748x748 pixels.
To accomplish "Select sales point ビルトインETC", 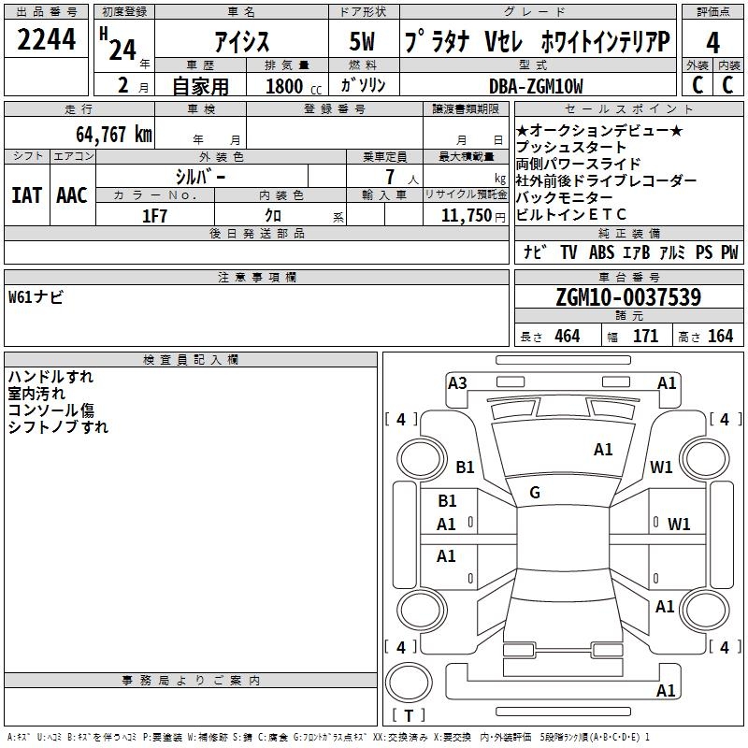I will click(570, 214).
